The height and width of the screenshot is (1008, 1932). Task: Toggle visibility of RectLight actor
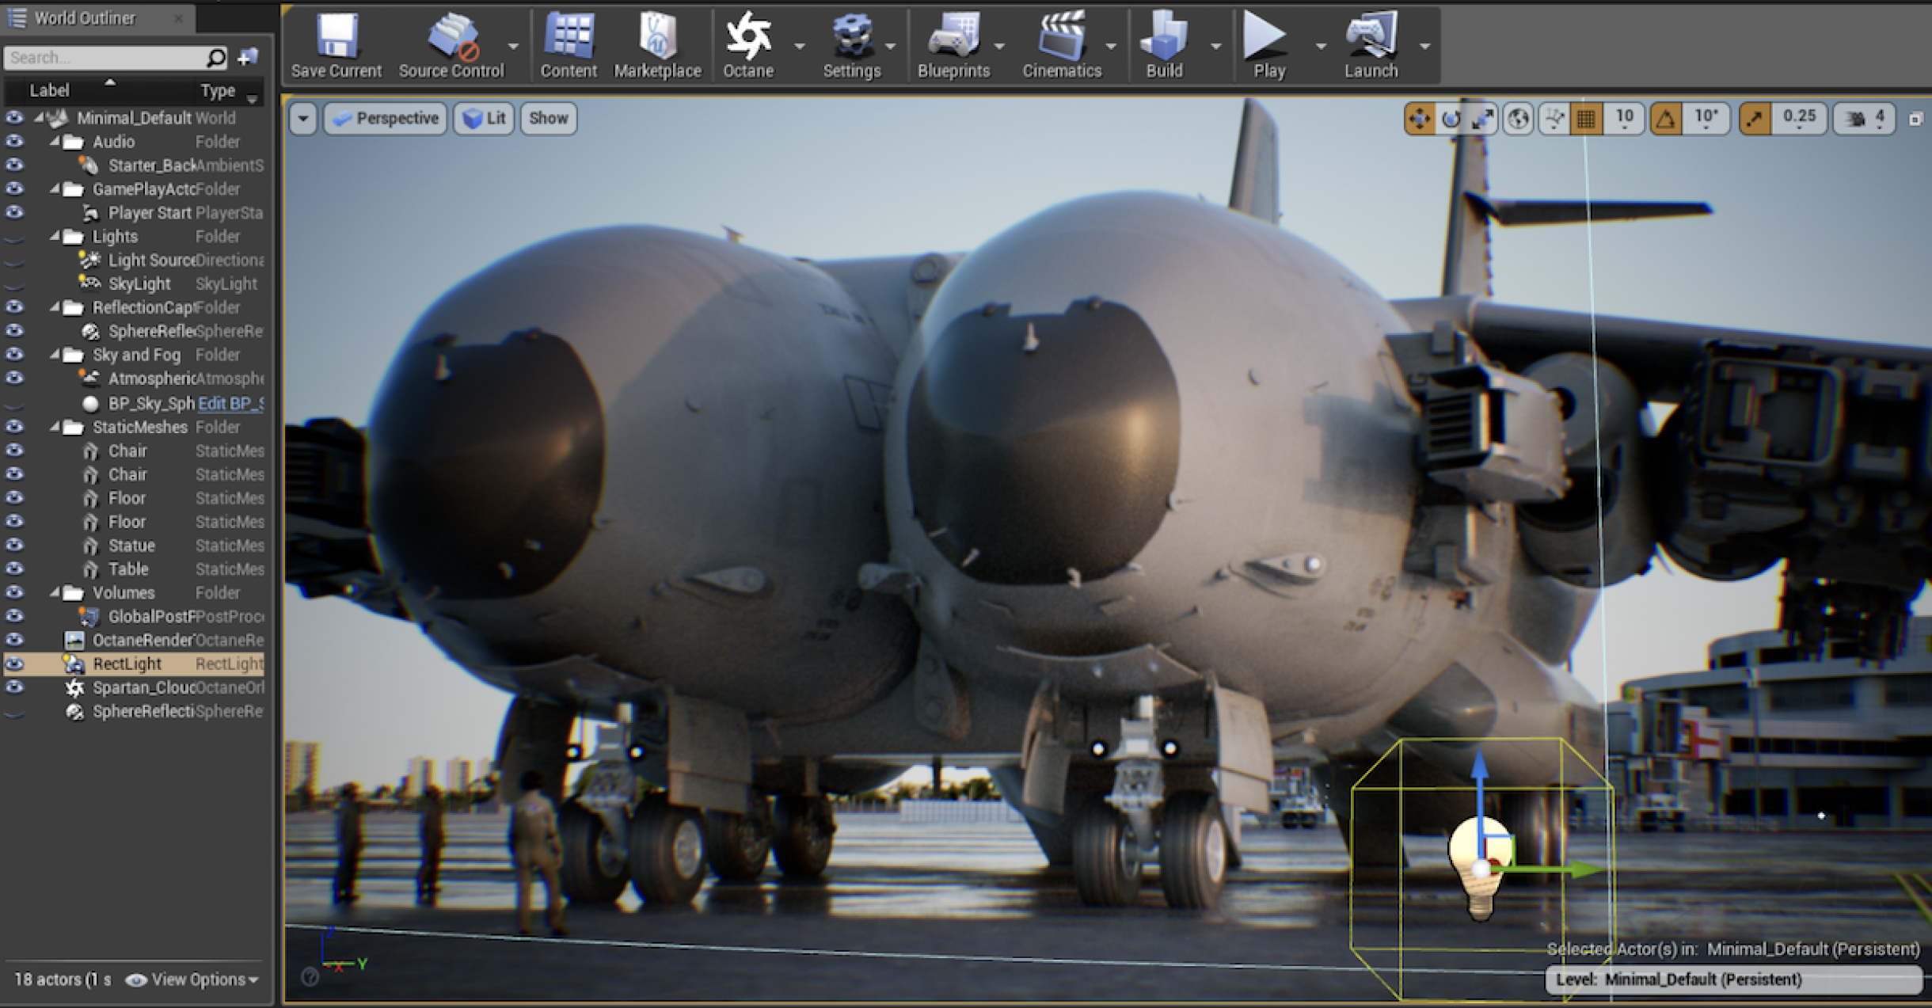point(17,663)
